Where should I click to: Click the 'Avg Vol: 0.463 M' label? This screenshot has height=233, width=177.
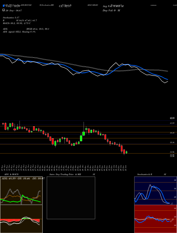[113, 6]
